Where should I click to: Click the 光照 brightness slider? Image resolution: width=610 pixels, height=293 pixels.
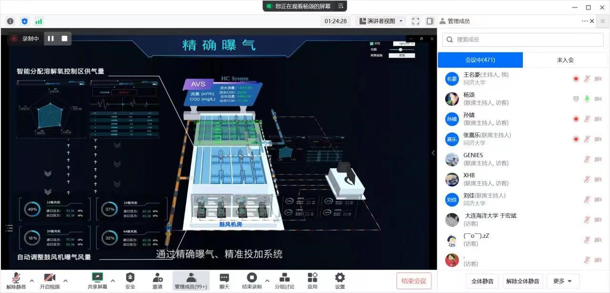401,50
